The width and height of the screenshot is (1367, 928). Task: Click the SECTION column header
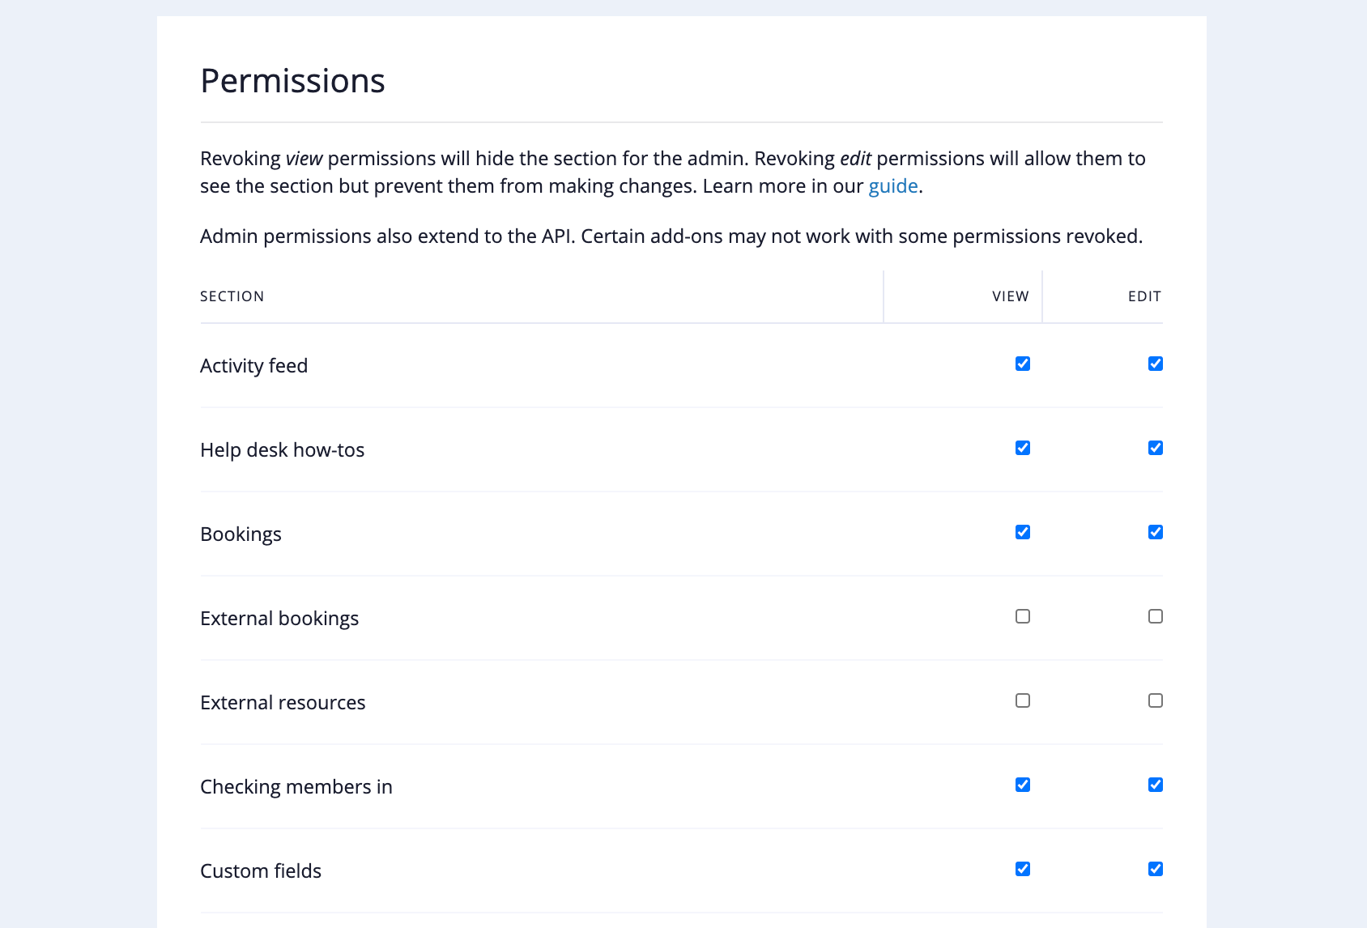(x=232, y=296)
